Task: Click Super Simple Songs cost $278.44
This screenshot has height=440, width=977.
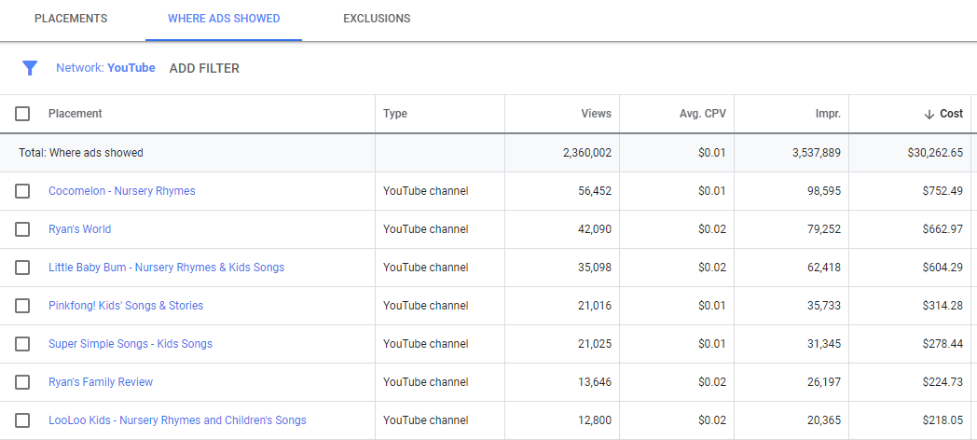Action: point(943,344)
